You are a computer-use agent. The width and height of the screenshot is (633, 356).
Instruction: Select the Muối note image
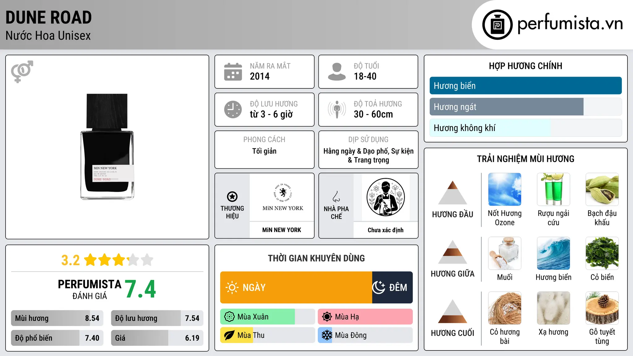[505, 253]
